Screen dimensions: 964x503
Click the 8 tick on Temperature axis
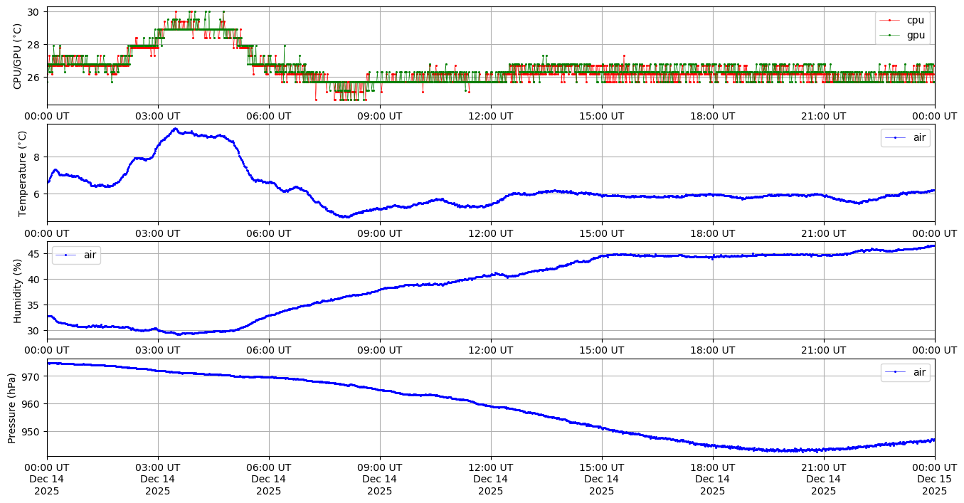(38, 157)
